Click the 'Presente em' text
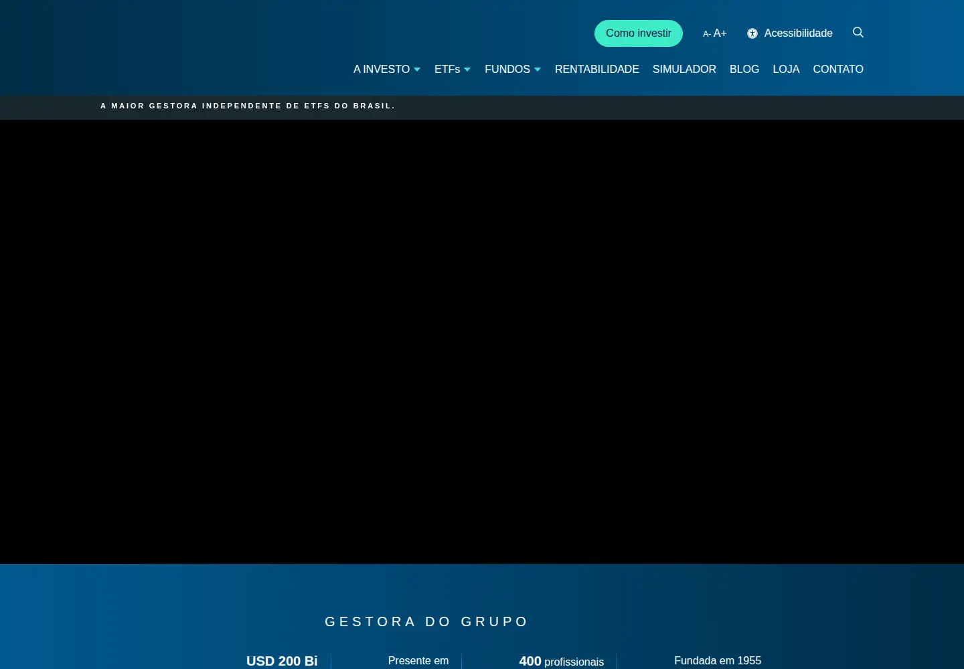The width and height of the screenshot is (964, 669). tap(418, 660)
